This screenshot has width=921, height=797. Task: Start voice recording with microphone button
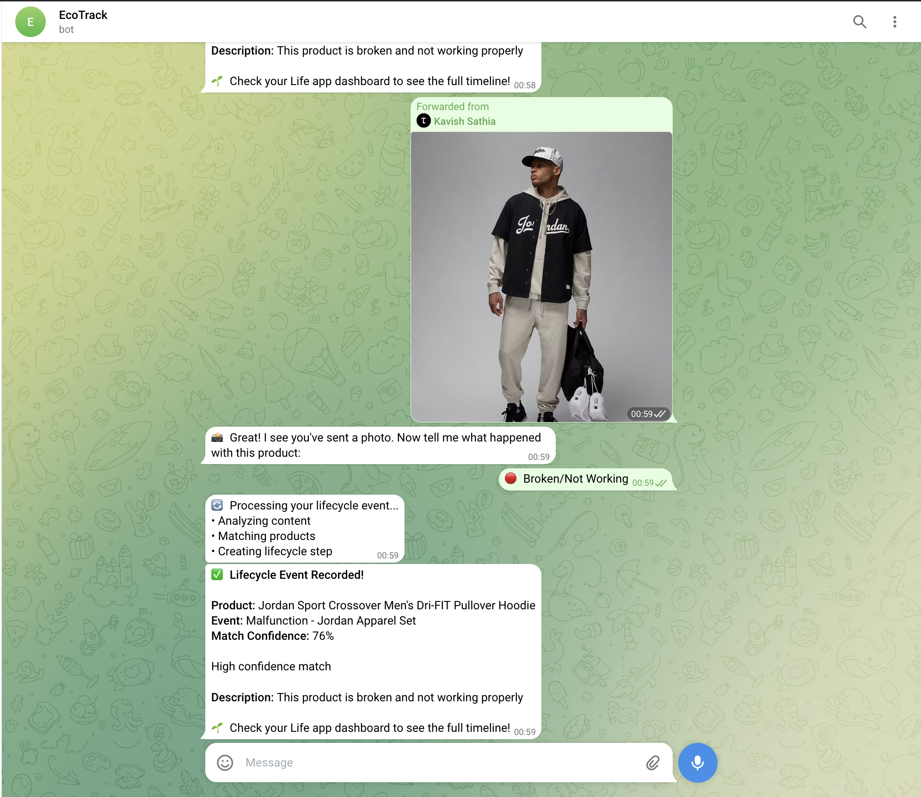(697, 762)
